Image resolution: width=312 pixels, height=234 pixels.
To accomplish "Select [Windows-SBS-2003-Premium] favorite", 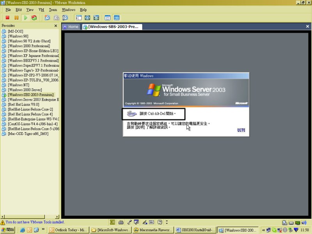I will pyautogui.click(x=31, y=95).
